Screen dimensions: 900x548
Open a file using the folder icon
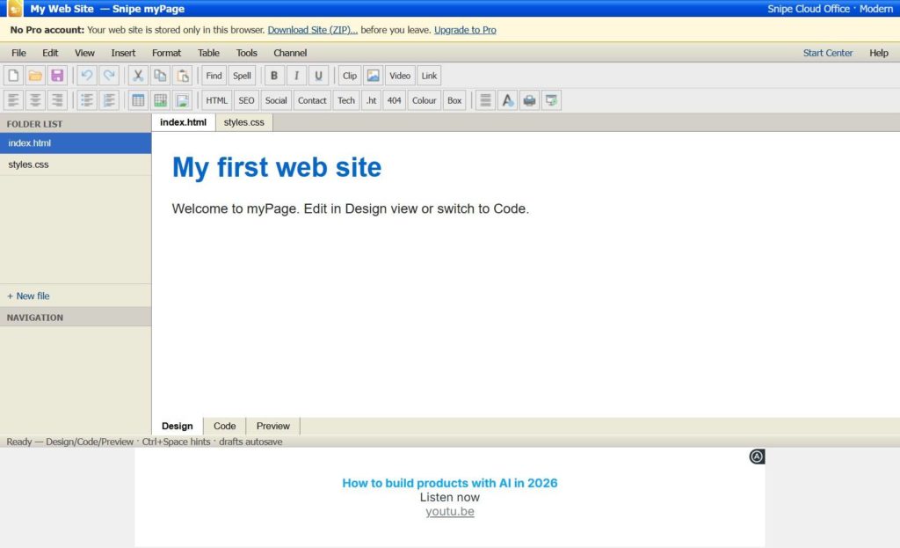35,76
